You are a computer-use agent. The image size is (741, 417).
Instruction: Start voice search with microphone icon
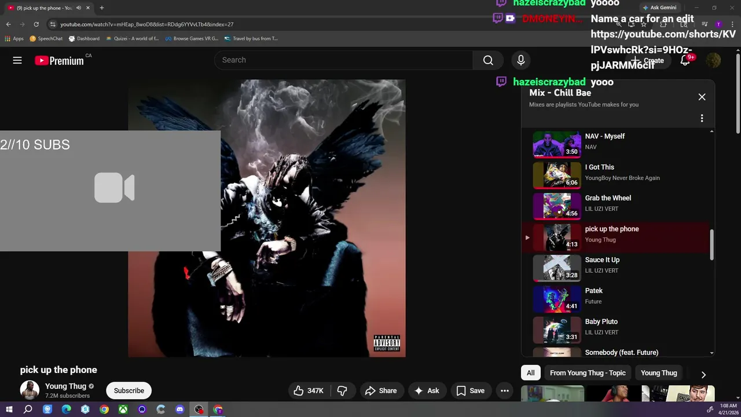(520, 60)
